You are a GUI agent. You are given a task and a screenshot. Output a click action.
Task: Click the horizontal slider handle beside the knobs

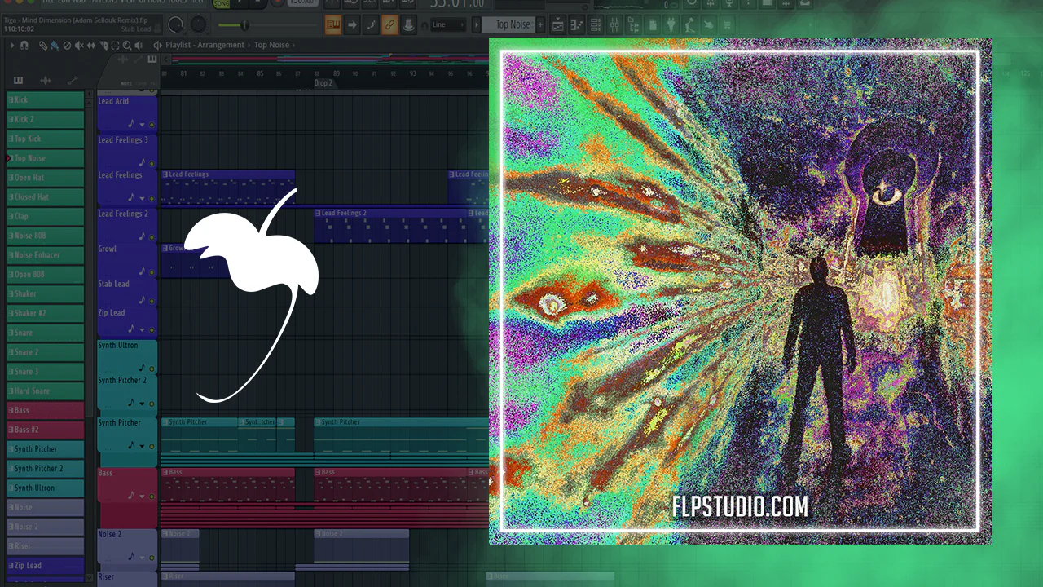pos(243,25)
